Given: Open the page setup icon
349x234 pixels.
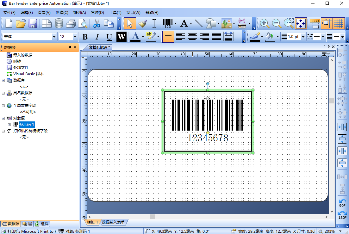Looking at the screenshot, I should (47, 23).
